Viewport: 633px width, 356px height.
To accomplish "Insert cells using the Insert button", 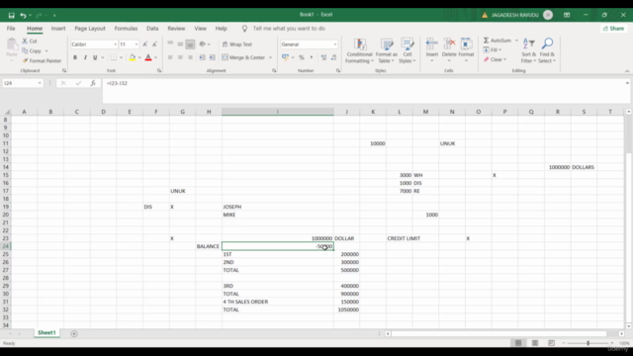I will tap(431, 50).
